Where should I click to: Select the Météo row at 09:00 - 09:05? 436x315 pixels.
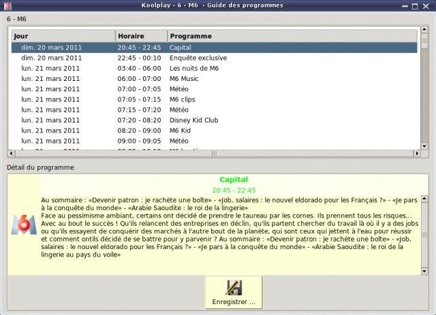click(215, 141)
